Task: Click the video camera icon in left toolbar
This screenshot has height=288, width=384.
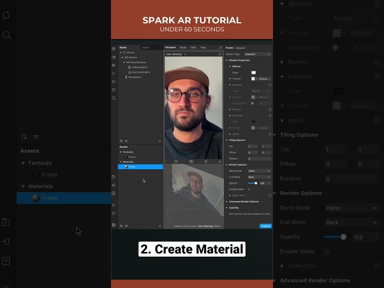Action: (x=113, y=57)
